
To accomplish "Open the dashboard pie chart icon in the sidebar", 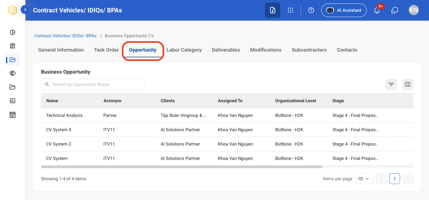I will click(12, 32).
